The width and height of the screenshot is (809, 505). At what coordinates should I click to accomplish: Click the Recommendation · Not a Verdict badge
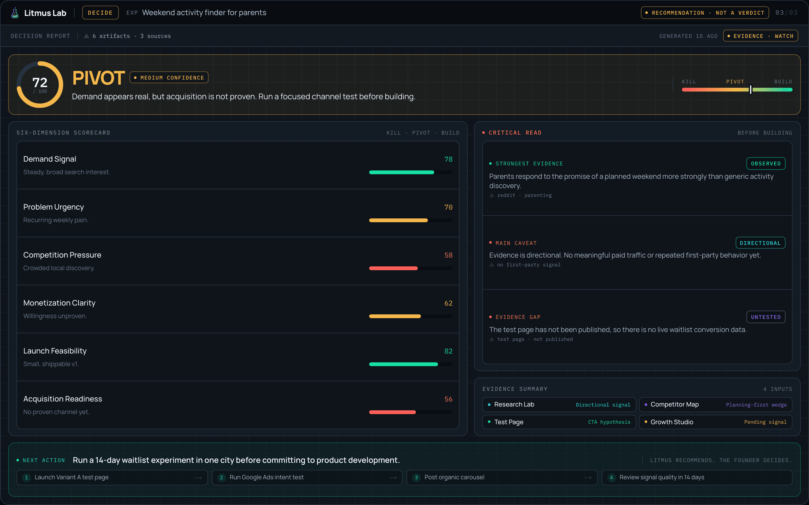point(705,13)
